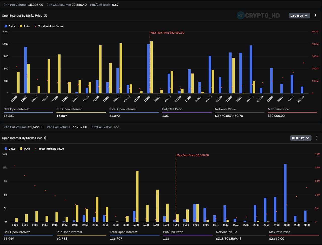Click Total Open Interest value 116,707
This screenshot has width=322, height=245.
point(116,239)
